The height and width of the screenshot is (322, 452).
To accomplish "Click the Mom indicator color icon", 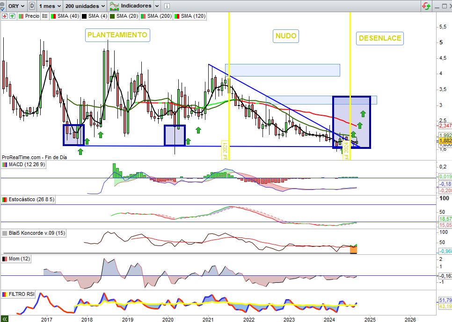I will click(x=5, y=259).
